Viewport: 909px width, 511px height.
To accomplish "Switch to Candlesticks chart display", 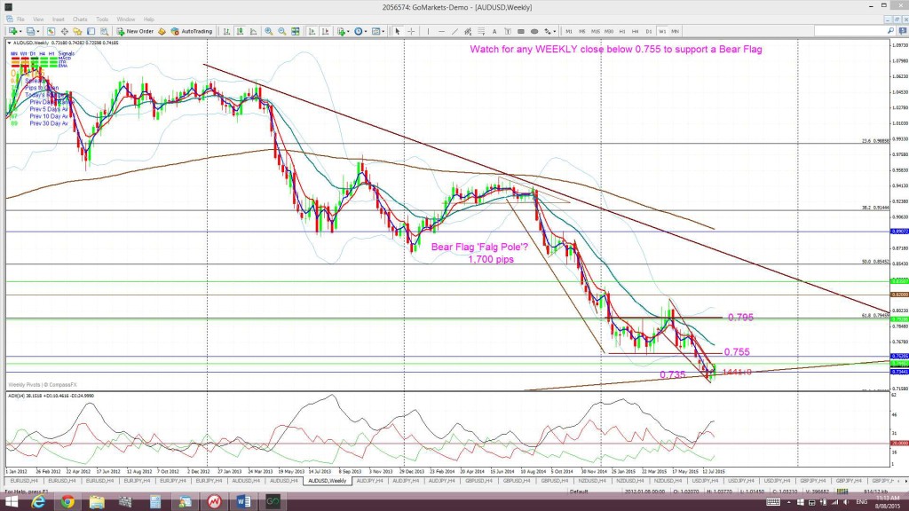I will [240, 31].
